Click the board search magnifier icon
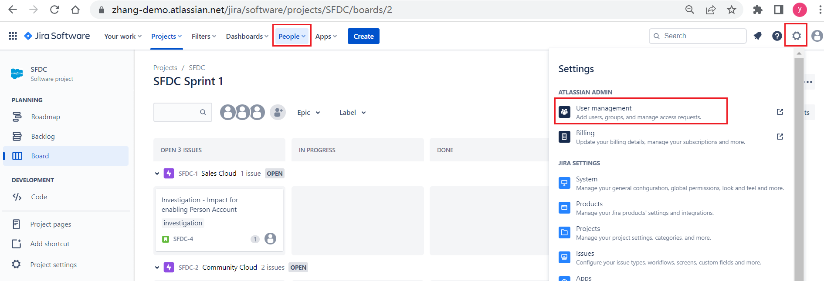 [x=203, y=112]
